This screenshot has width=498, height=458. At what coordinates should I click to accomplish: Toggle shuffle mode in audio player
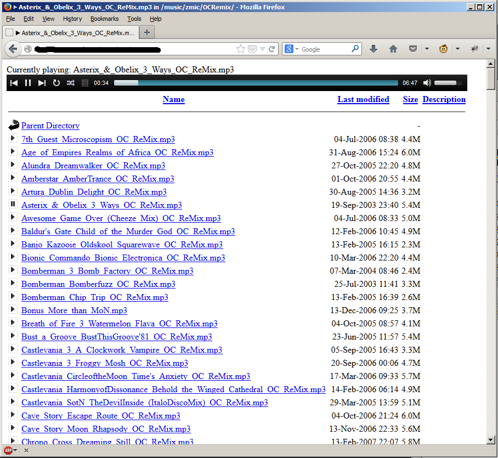click(71, 83)
